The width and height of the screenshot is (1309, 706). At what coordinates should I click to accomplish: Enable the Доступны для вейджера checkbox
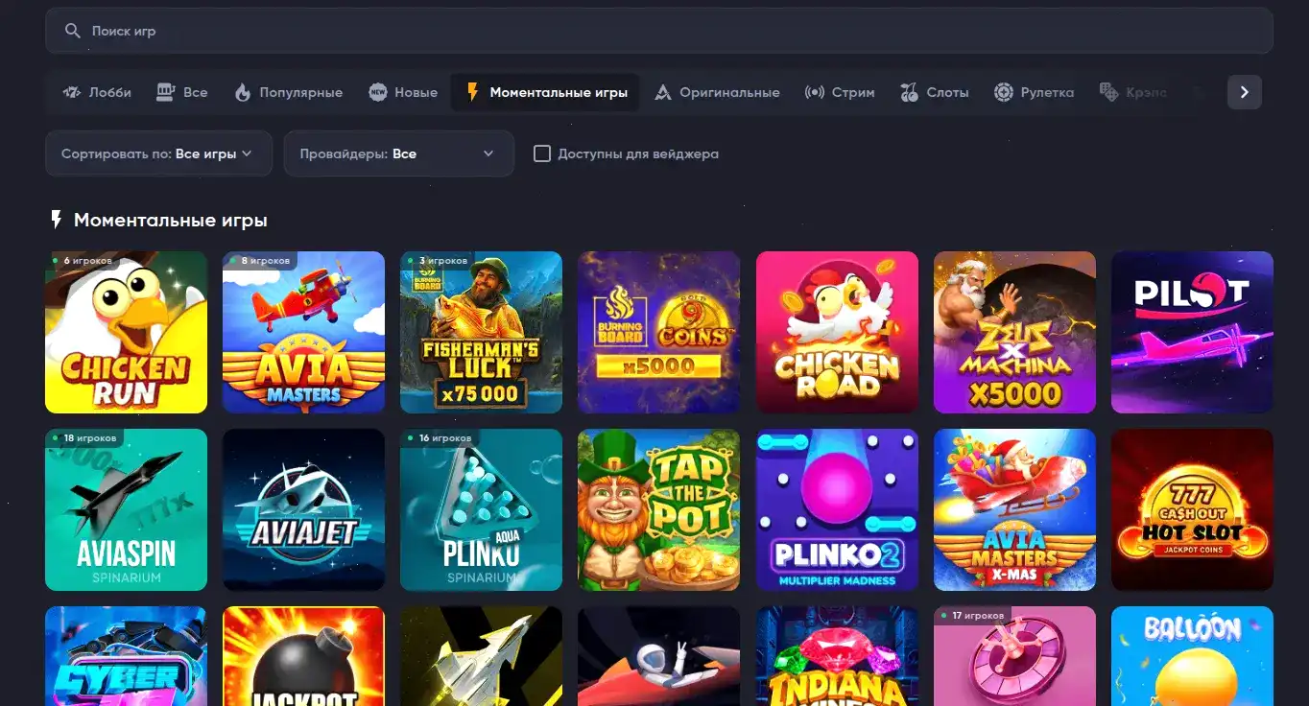point(542,153)
